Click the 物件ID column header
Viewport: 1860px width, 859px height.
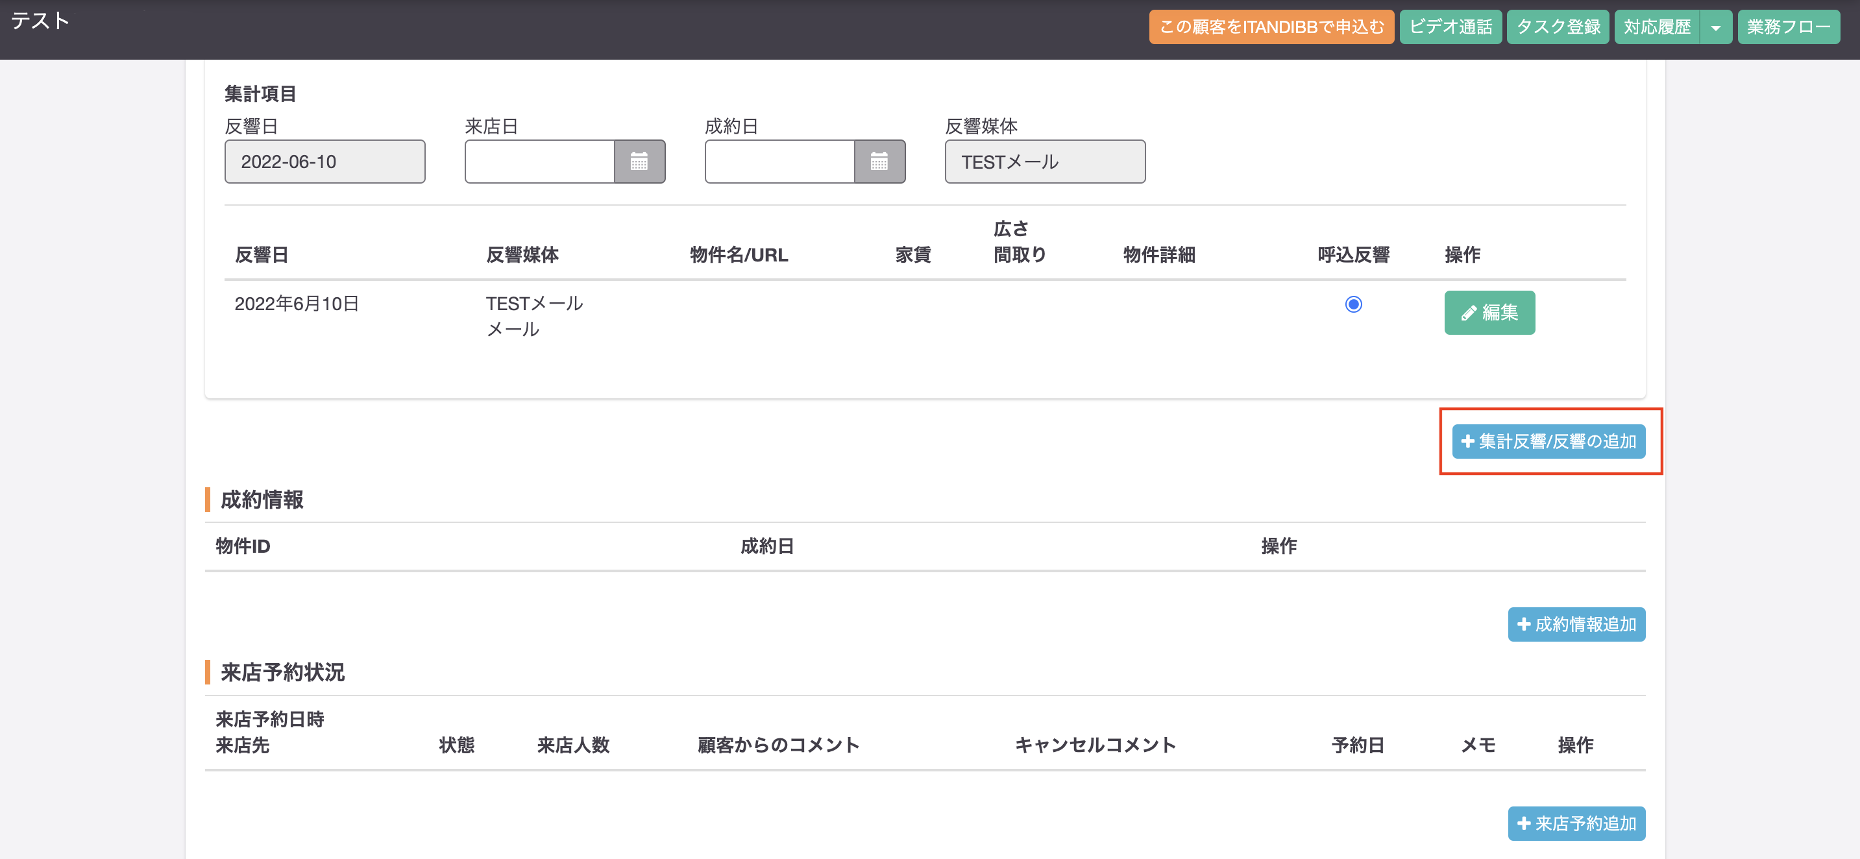pos(243,546)
